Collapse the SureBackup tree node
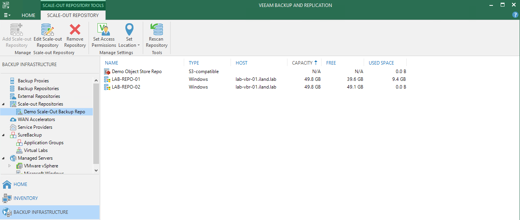The width and height of the screenshot is (520, 220). [x=4, y=135]
